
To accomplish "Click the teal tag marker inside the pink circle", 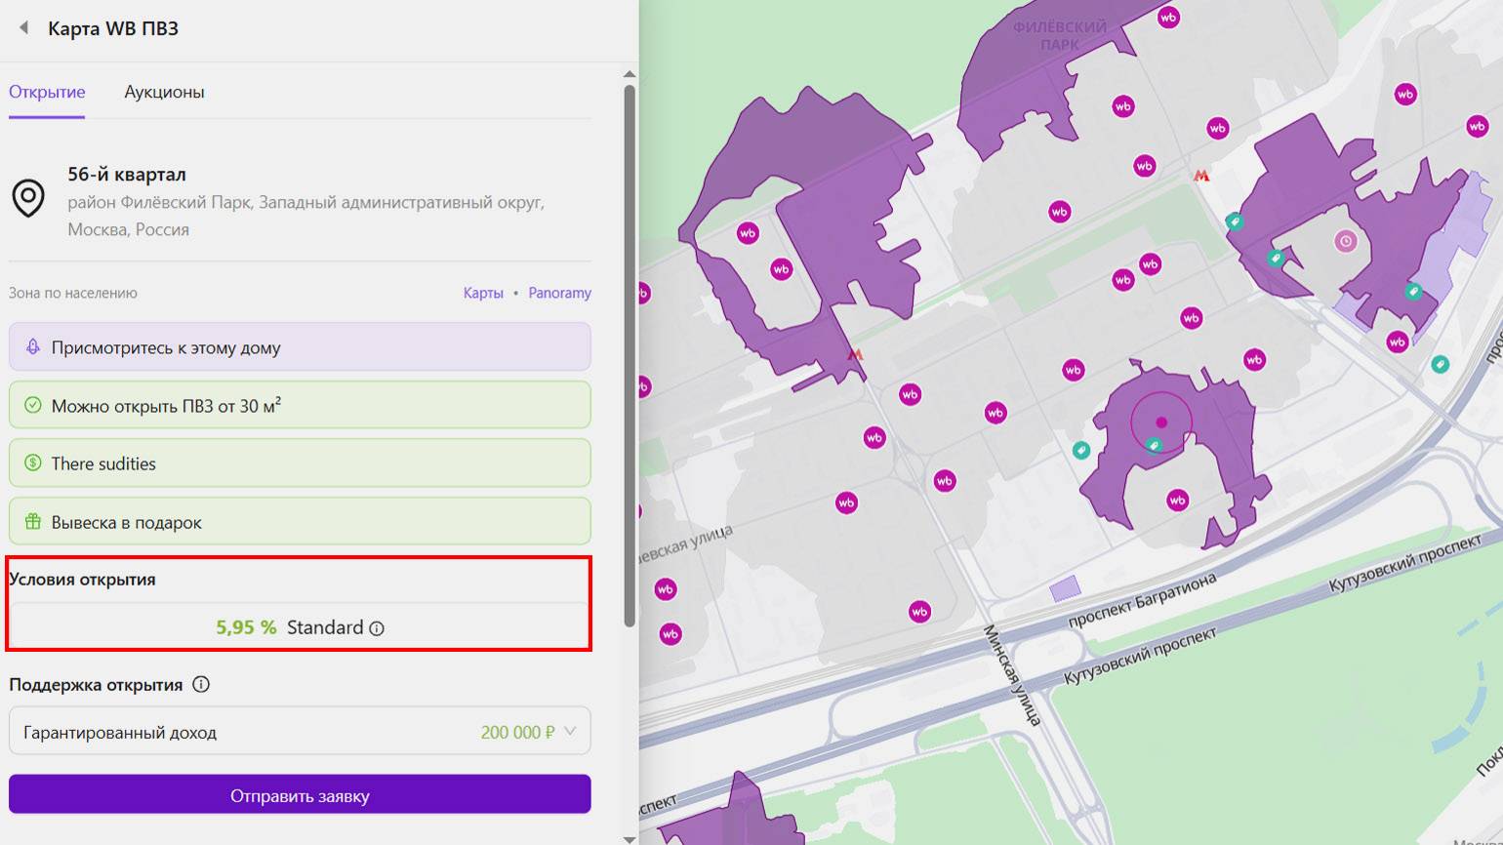I will pyautogui.click(x=1154, y=446).
